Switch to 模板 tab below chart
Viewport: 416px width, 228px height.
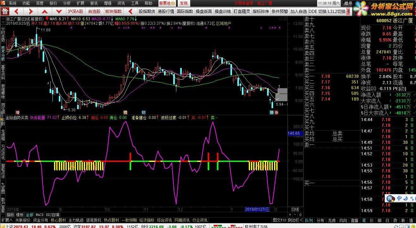pos(20,215)
